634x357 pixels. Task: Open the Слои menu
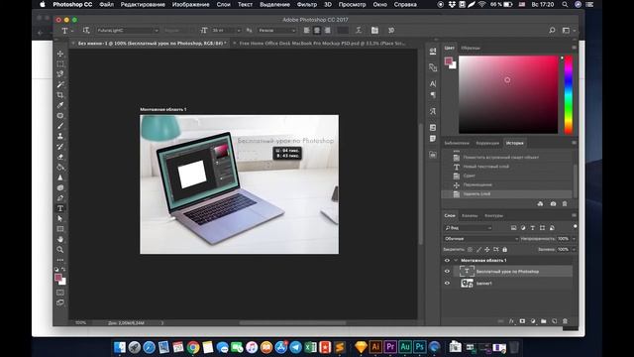pyautogui.click(x=223, y=4)
